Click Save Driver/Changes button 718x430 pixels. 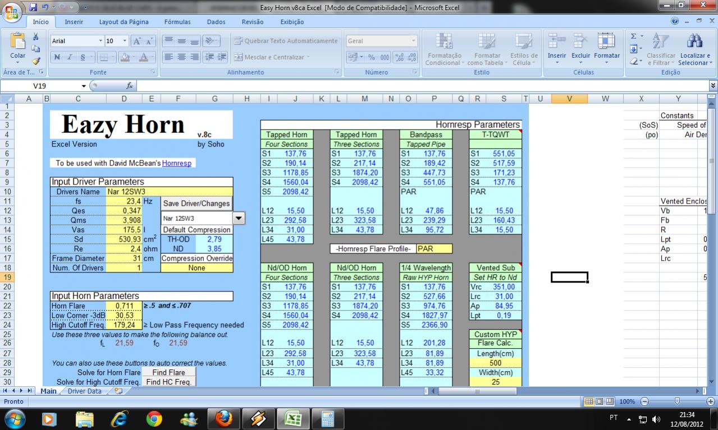point(196,203)
